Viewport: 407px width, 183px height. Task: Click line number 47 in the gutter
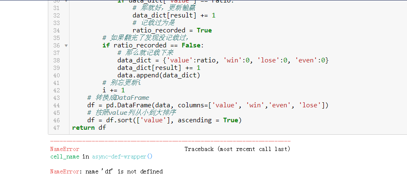pyautogui.click(x=57, y=128)
